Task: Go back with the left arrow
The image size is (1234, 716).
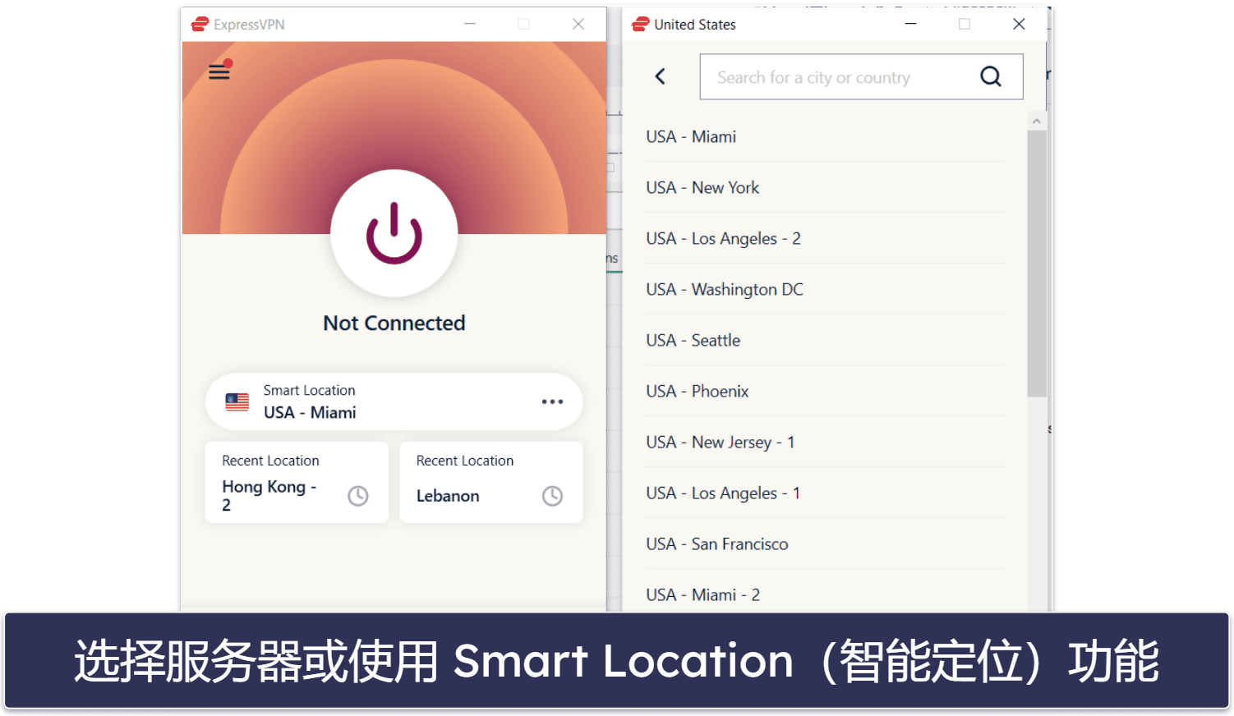Action: click(x=660, y=76)
